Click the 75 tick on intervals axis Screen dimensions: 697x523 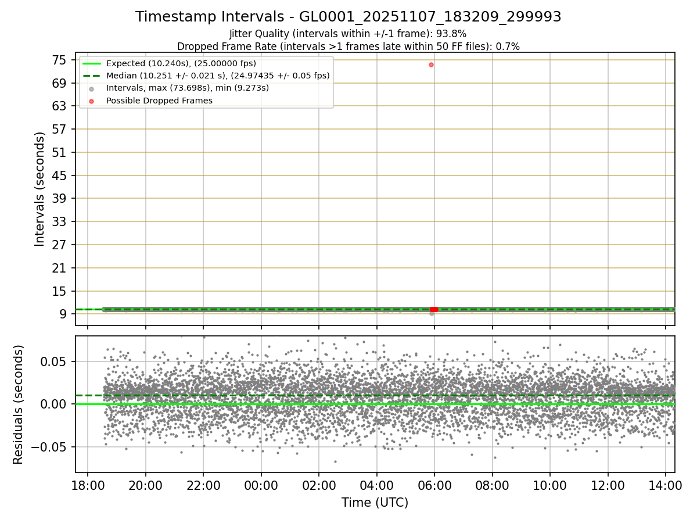point(59,60)
